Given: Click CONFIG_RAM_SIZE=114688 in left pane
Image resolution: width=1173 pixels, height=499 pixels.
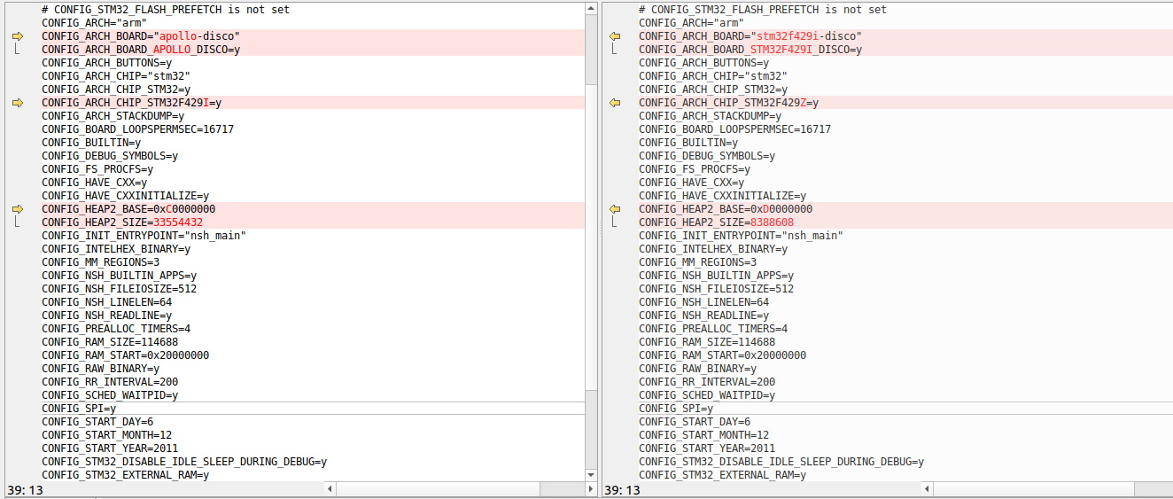Looking at the screenshot, I should click(x=110, y=342).
